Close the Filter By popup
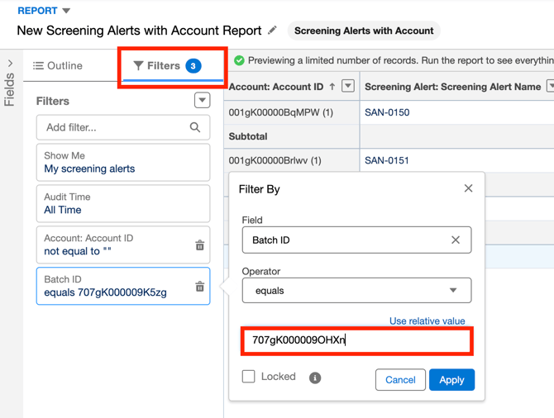The height and width of the screenshot is (418, 554). click(468, 188)
